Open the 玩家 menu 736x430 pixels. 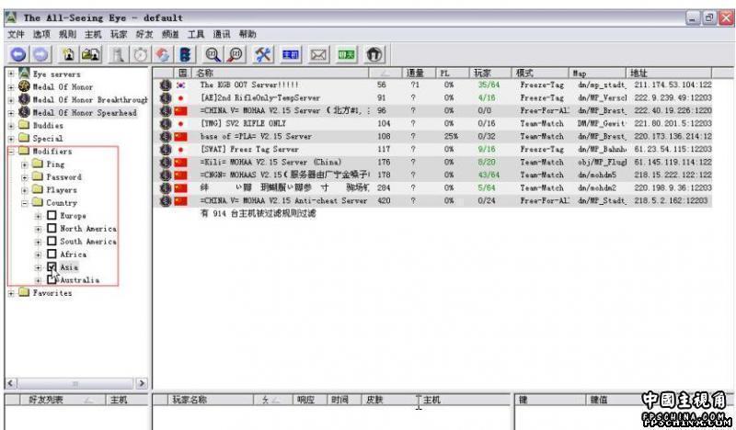click(119, 34)
